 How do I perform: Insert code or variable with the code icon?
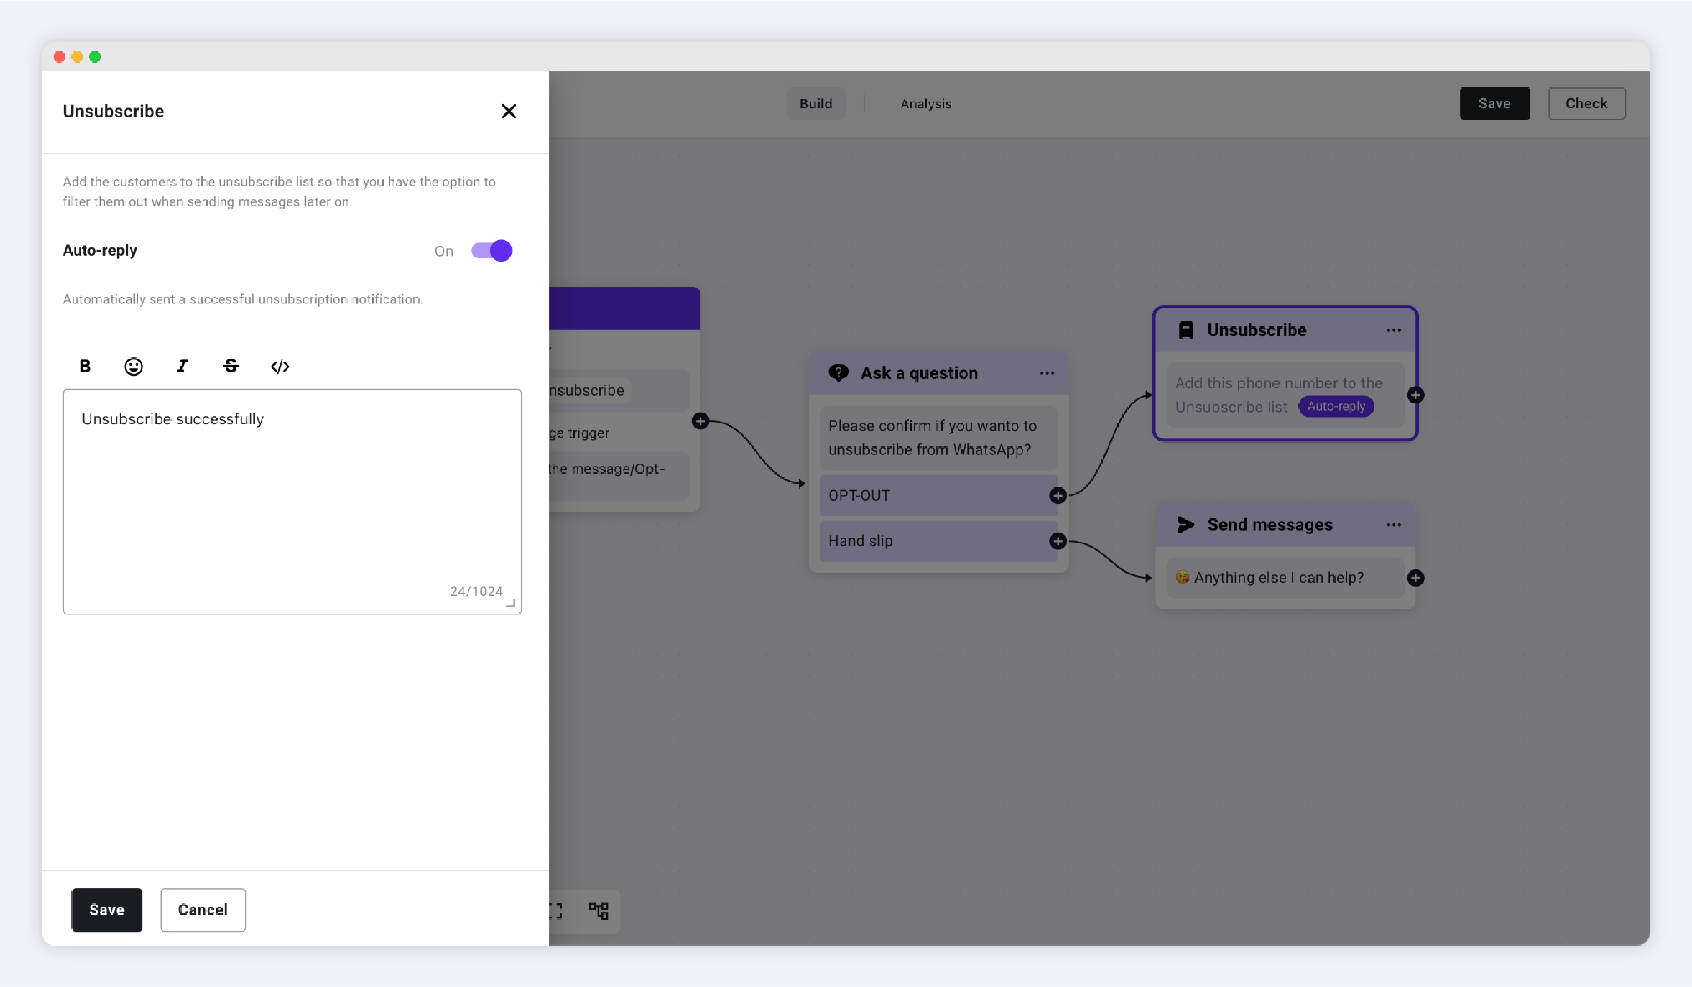[x=280, y=366]
